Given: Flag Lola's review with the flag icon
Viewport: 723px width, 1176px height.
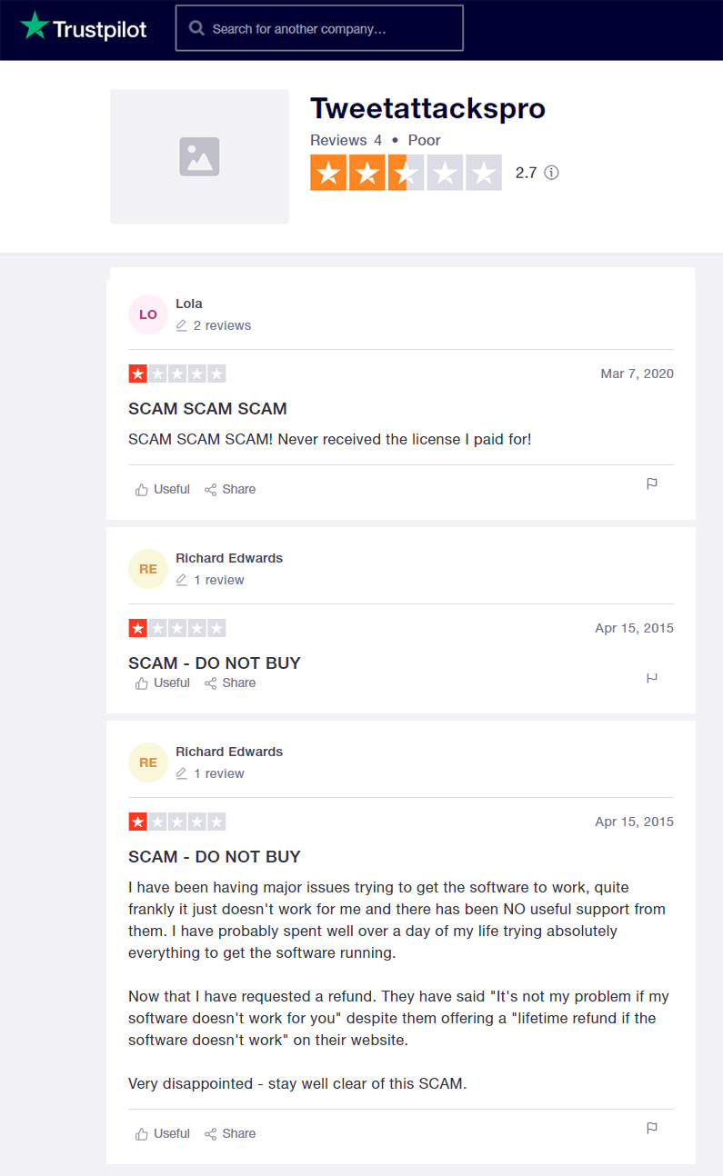Looking at the screenshot, I should (x=652, y=483).
